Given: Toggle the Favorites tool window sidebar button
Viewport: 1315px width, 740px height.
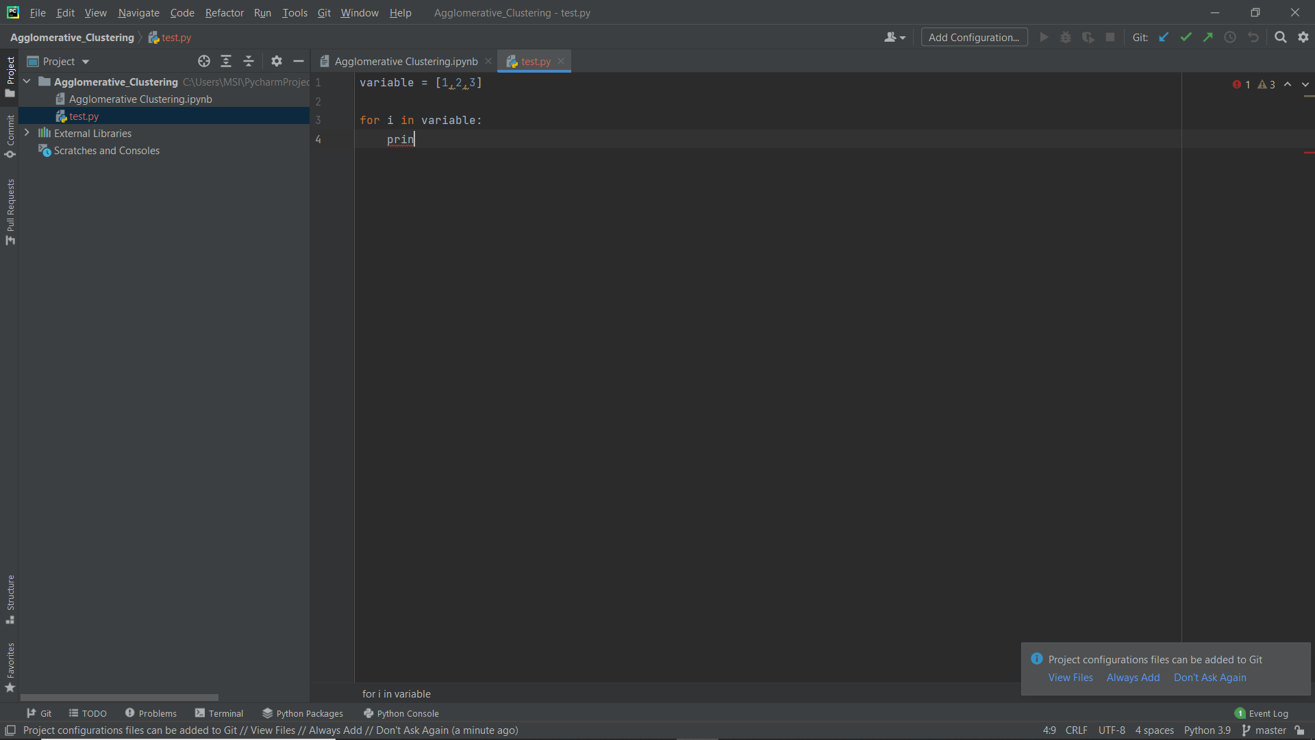Looking at the screenshot, I should click(10, 667).
